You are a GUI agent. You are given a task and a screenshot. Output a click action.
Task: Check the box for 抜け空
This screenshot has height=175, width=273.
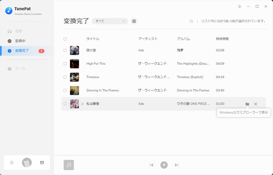[x=65, y=50]
